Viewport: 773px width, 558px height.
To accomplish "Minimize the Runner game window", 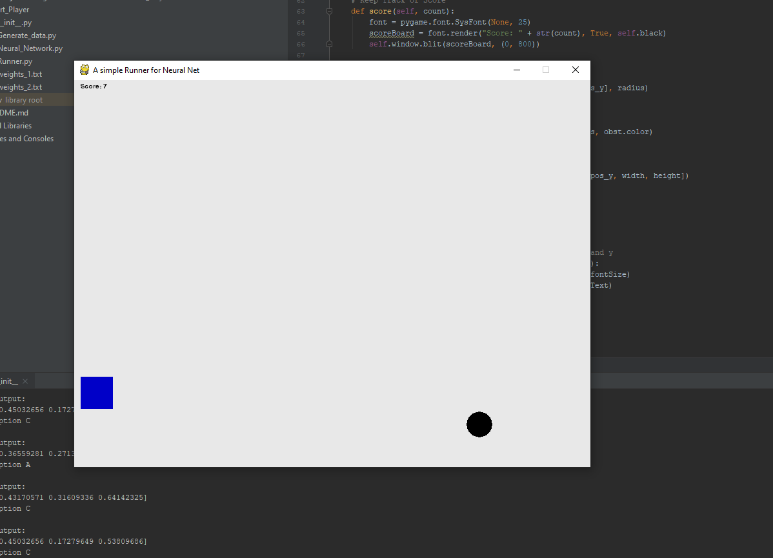I will (517, 70).
